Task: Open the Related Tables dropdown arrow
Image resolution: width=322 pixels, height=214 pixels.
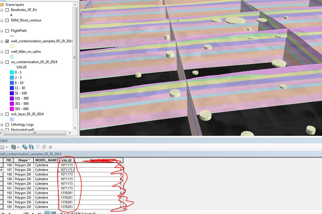Action: tap(18, 147)
